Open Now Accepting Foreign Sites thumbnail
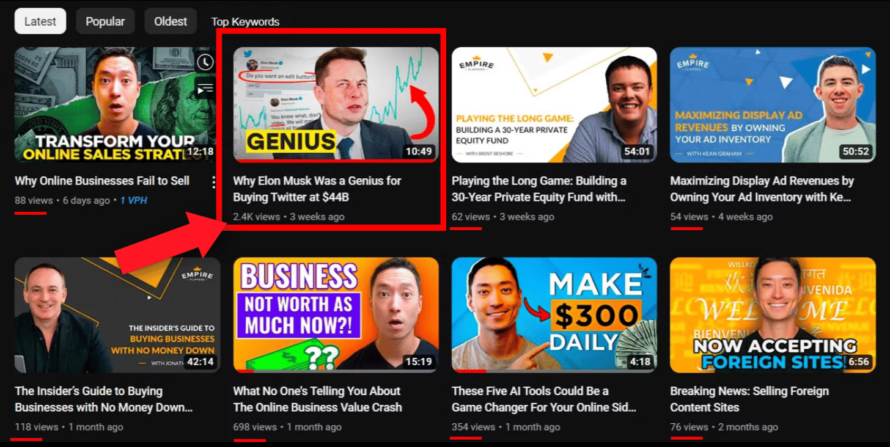Image resolution: width=890 pixels, height=447 pixels. click(x=773, y=315)
